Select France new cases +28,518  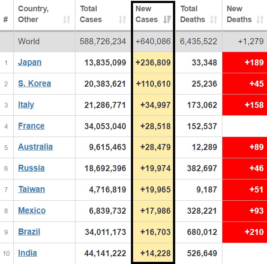tap(156, 126)
